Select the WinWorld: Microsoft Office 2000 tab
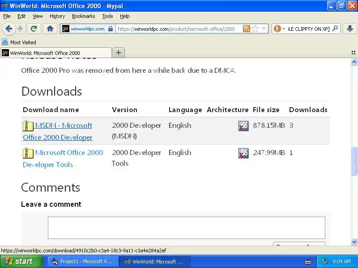The height and width of the screenshot is (268, 358). click(x=56, y=53)
